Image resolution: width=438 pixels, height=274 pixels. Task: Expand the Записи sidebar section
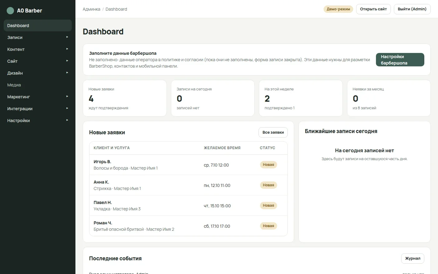coord(38,38)
